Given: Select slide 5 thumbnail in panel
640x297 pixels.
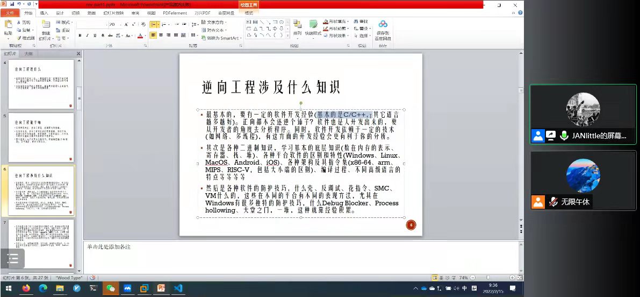Looking at the screenshot, I should tap(41, 137).
